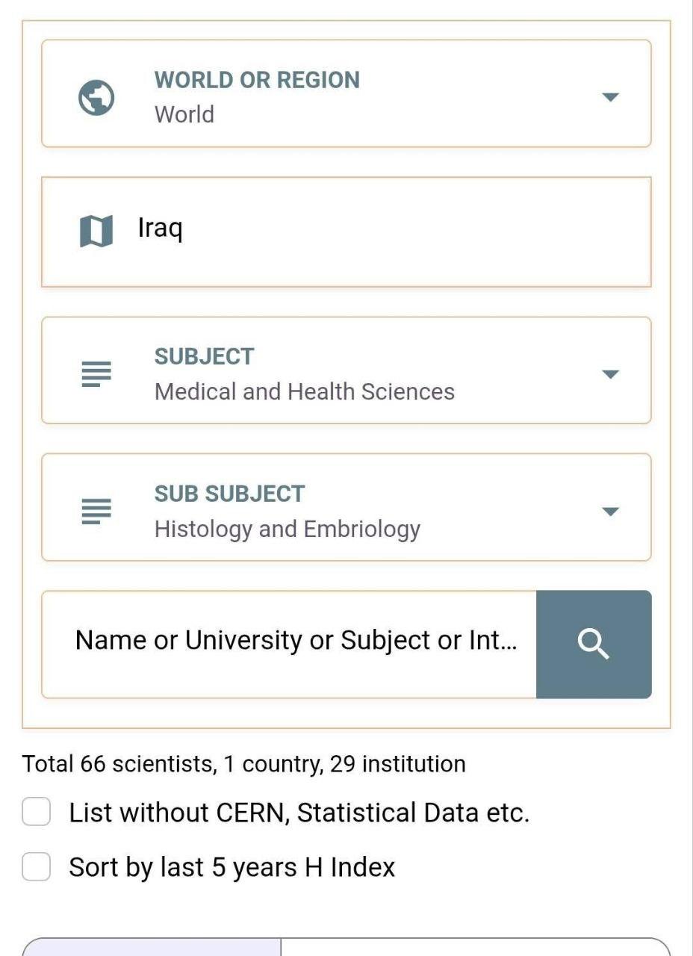Click the Total 66 scientists summary text
Screen dimensions: 693x956
click(243, 764)
